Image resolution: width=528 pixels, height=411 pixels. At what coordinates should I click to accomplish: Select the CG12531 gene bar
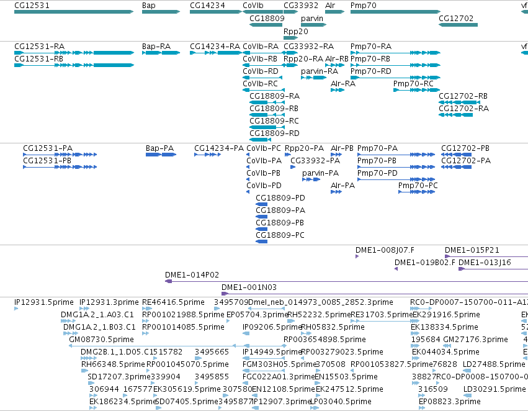click(x=74, y=12)
